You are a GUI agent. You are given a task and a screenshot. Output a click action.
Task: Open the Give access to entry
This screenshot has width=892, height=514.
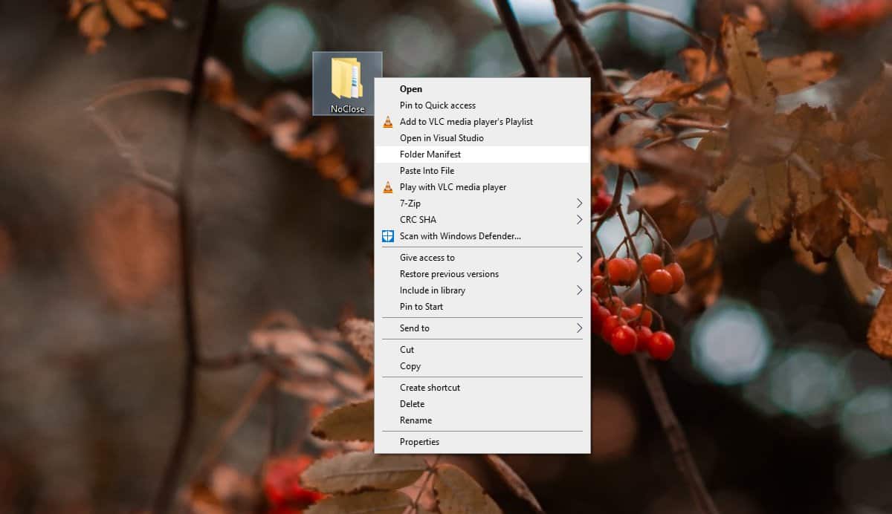pyautogui.click(x=482, y=258)
